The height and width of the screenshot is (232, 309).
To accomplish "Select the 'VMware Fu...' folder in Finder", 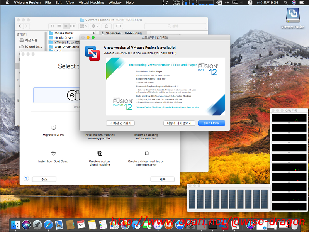I will (64, 42).
